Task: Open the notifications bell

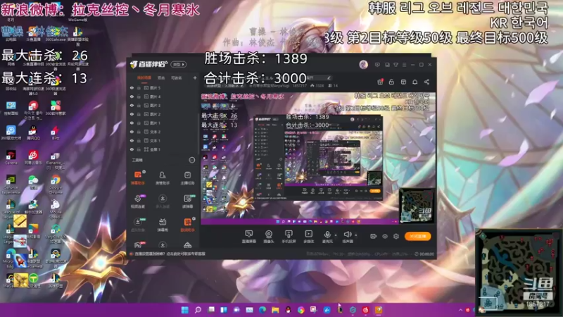Action: click(x=415, y=82)
